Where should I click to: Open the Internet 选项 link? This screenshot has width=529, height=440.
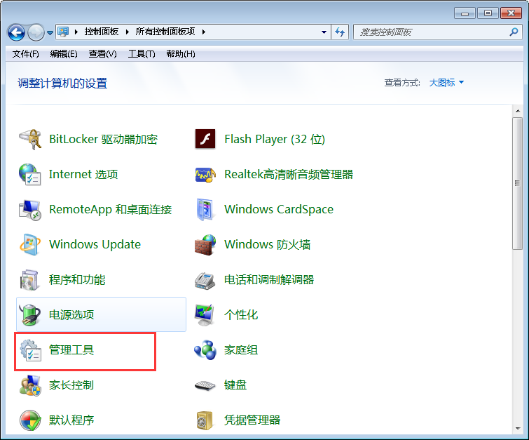click(x=83, y=174)
